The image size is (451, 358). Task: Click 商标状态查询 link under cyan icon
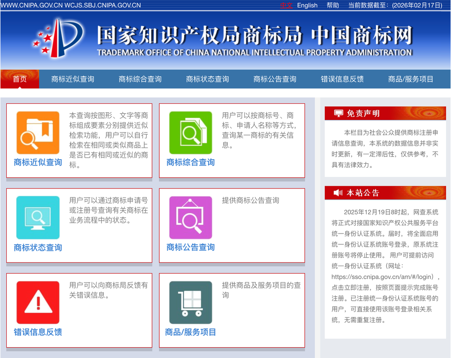[x=38, y=247]
